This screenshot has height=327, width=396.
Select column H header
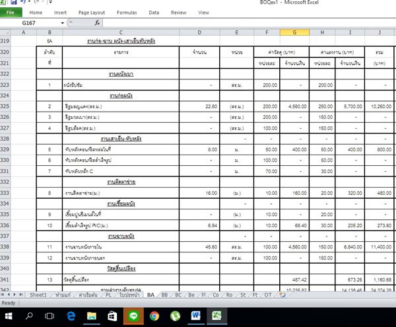pos(322,32)
